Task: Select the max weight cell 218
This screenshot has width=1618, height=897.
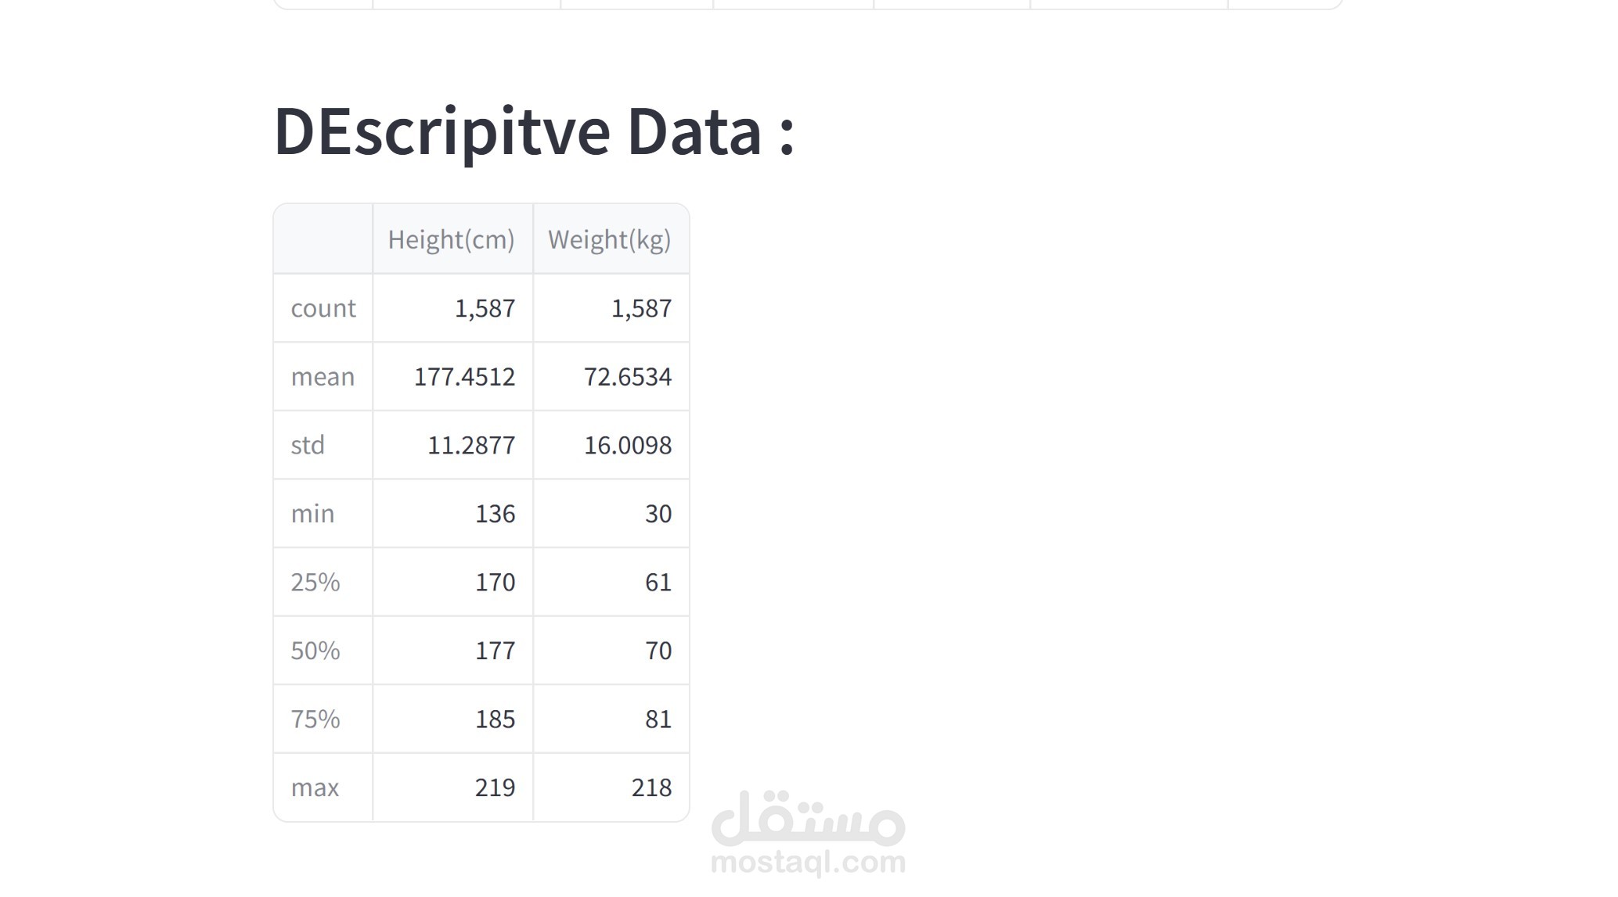Action: point(651,788)
